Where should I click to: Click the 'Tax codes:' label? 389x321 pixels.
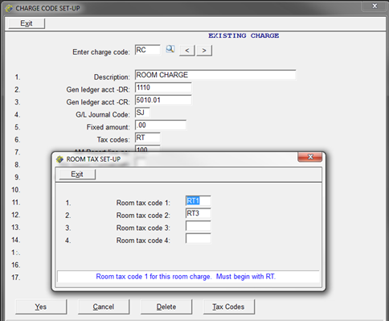(113, 140)
